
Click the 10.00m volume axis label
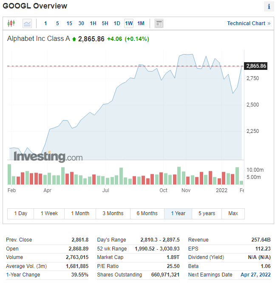click(x=255, y=170)
